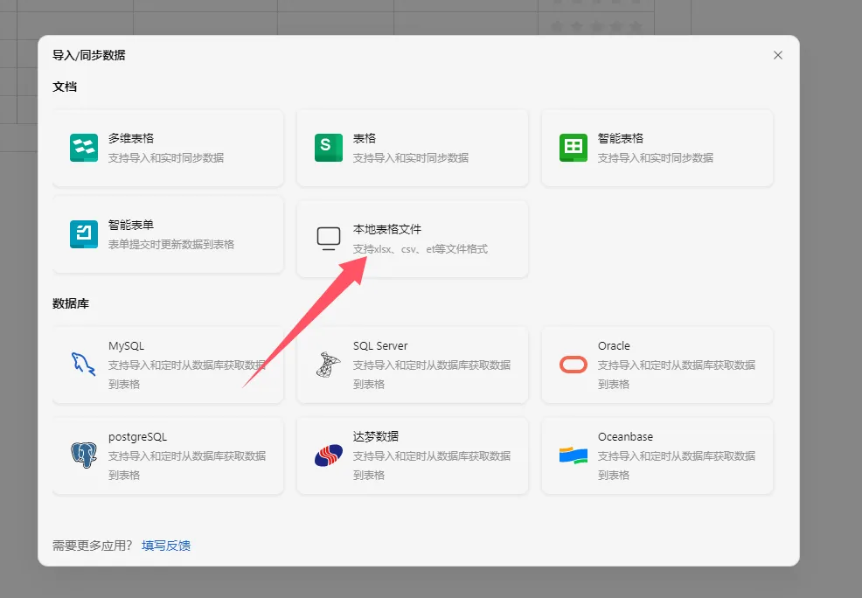Viewport: 862px width, 598px height.
Task: Click 表单提交时更新数据到表格 description
Action: point(171,244)
